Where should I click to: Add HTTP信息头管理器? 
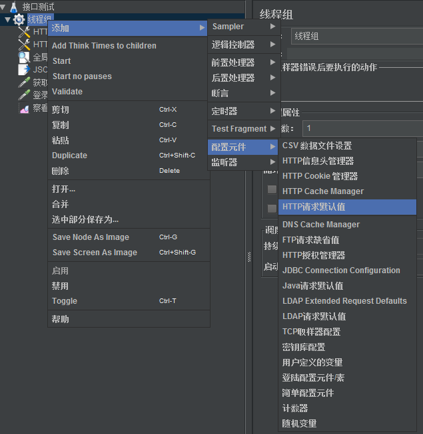pyautogui.click(x=347, y=161)
